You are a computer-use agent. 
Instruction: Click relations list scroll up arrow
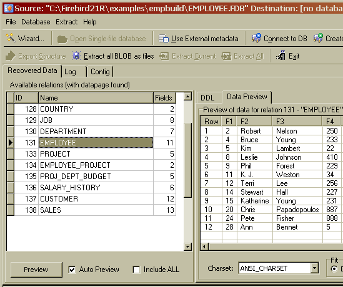(x=187, y=96)
